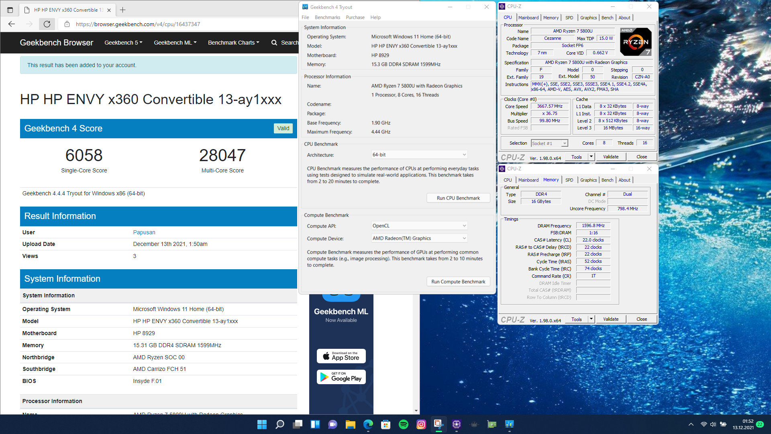Click the Ryzen 7 logo in CPU-Z
This screenshot has height=434, width=771.
click(636, 42)
